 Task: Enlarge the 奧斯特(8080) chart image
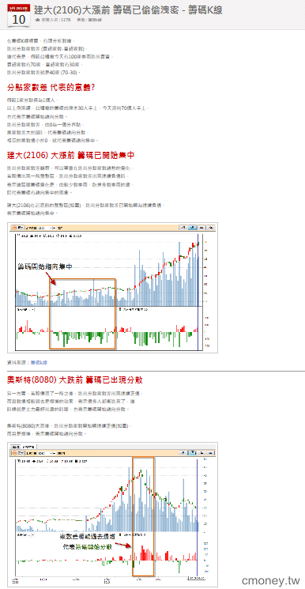tap(113, 514)
